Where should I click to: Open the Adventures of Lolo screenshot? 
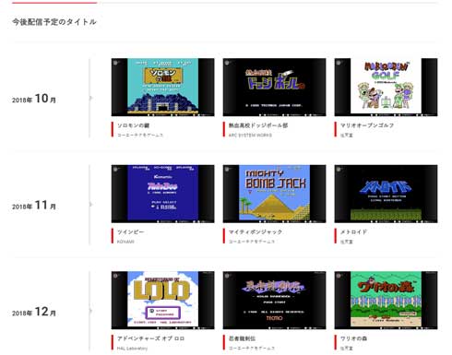[x=162, y=301]
